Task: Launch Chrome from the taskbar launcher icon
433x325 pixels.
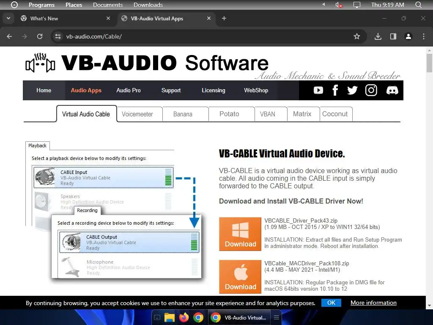Action: (198, 317)
